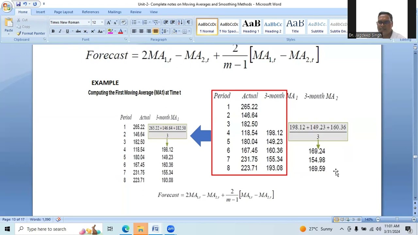This screenshot has height=235, width=418.
Task: Switch to Outline view
Action: click(353, 219)
